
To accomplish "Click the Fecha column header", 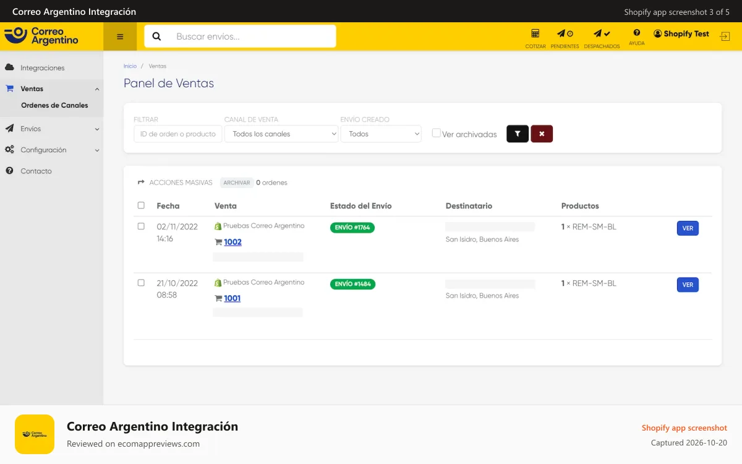I will (x=168, y=206).
